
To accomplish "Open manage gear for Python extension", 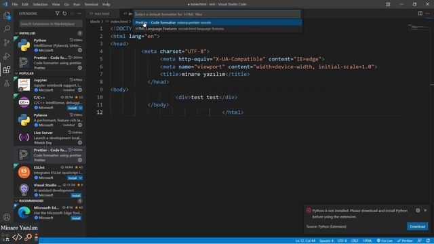I will [x=80, y=50].
